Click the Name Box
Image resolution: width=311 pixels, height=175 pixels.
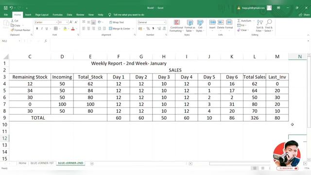(x=10, y=41)
